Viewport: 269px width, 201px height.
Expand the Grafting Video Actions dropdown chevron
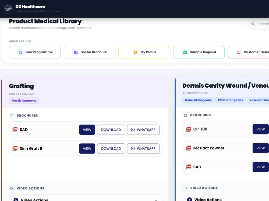pyautogui.click(x=156, y=200)
